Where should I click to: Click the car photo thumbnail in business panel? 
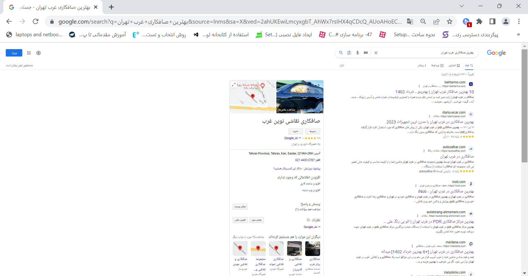point(300,97)
